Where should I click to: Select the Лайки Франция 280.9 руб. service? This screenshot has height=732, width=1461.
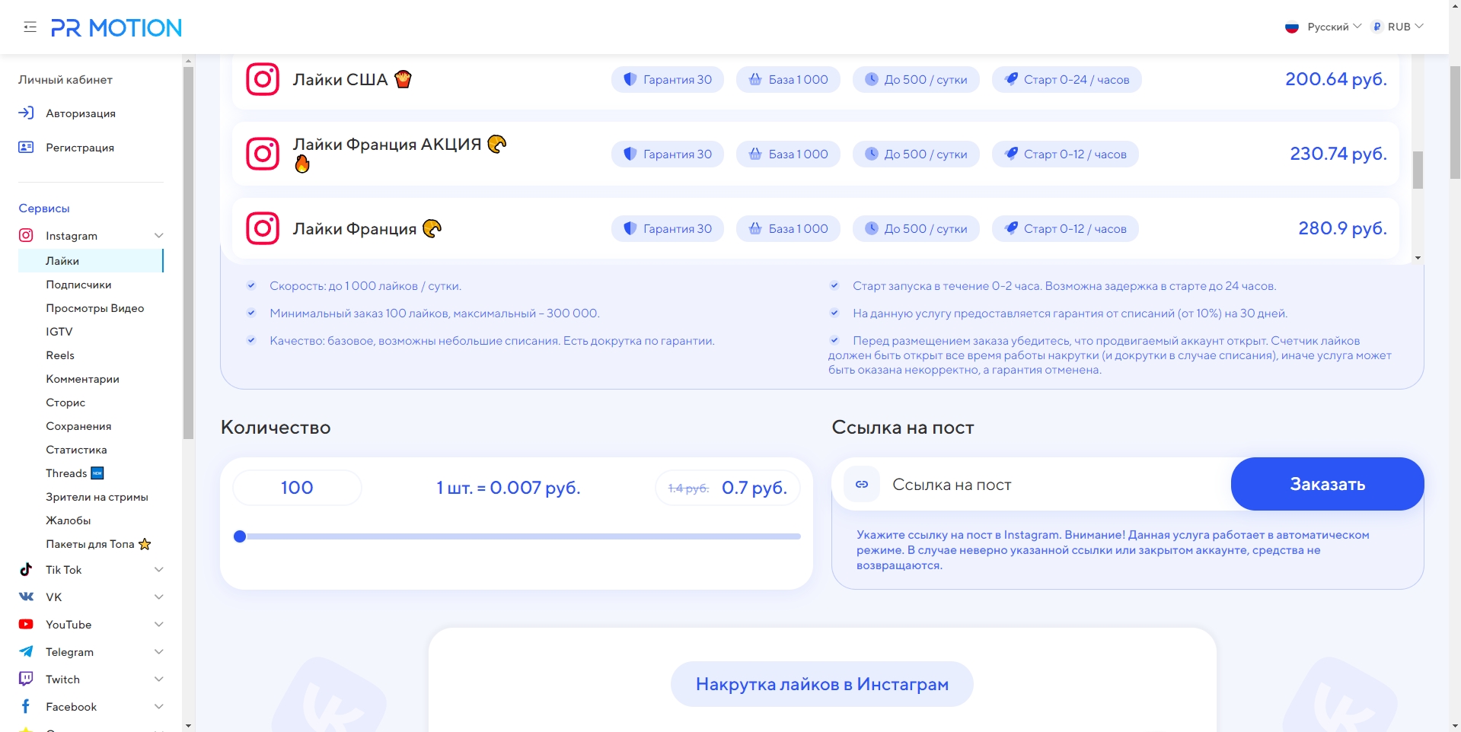815,228
